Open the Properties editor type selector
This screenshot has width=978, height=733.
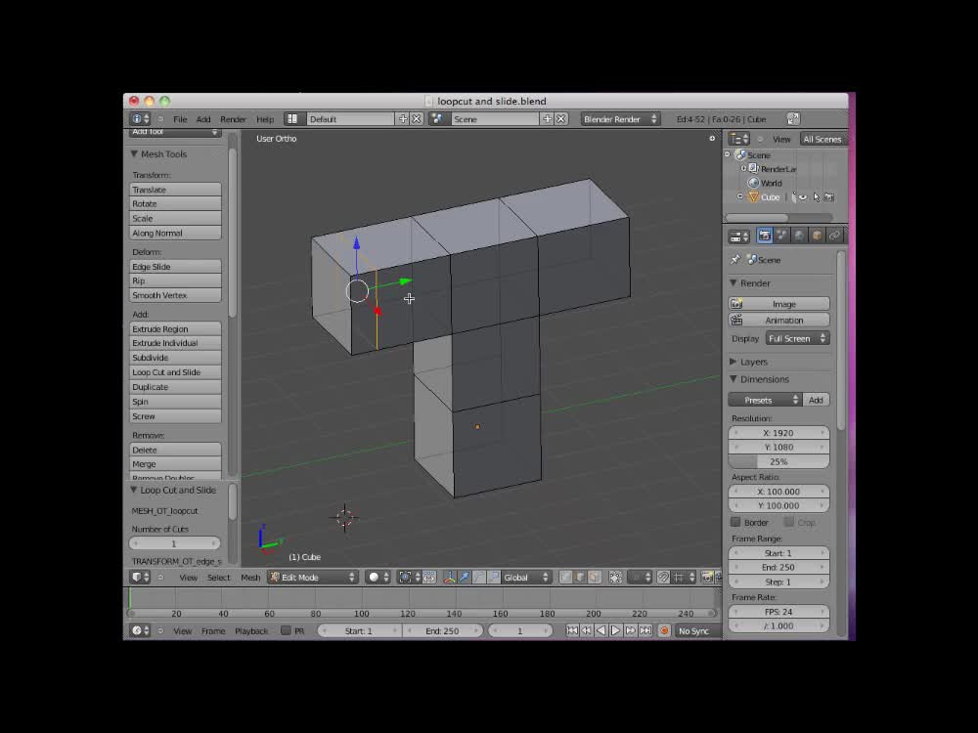(x=739, y=237)
